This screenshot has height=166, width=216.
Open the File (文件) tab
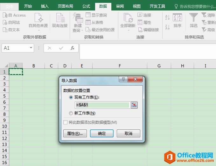point(9,6)
